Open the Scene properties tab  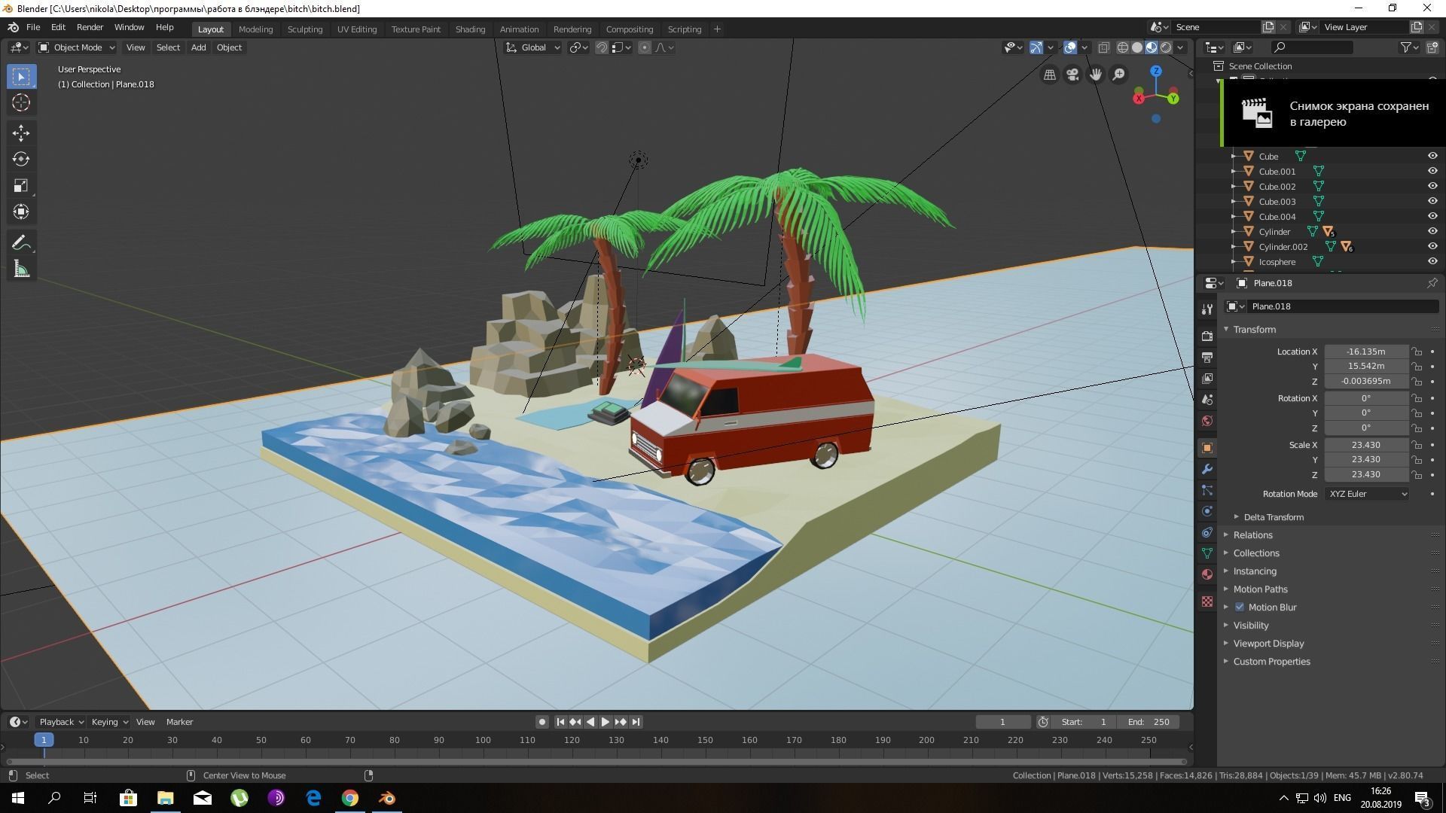[x=1207, y=399]
